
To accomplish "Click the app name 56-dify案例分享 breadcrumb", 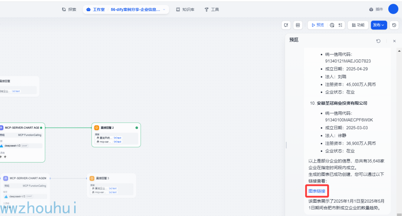I will tap(135, 9).
